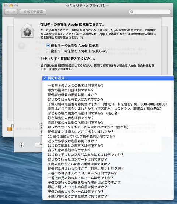Click the FileVault safe house icon

pos(27,30)
